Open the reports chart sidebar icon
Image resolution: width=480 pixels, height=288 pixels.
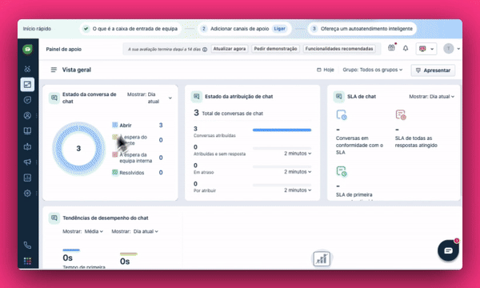point(27,178)
